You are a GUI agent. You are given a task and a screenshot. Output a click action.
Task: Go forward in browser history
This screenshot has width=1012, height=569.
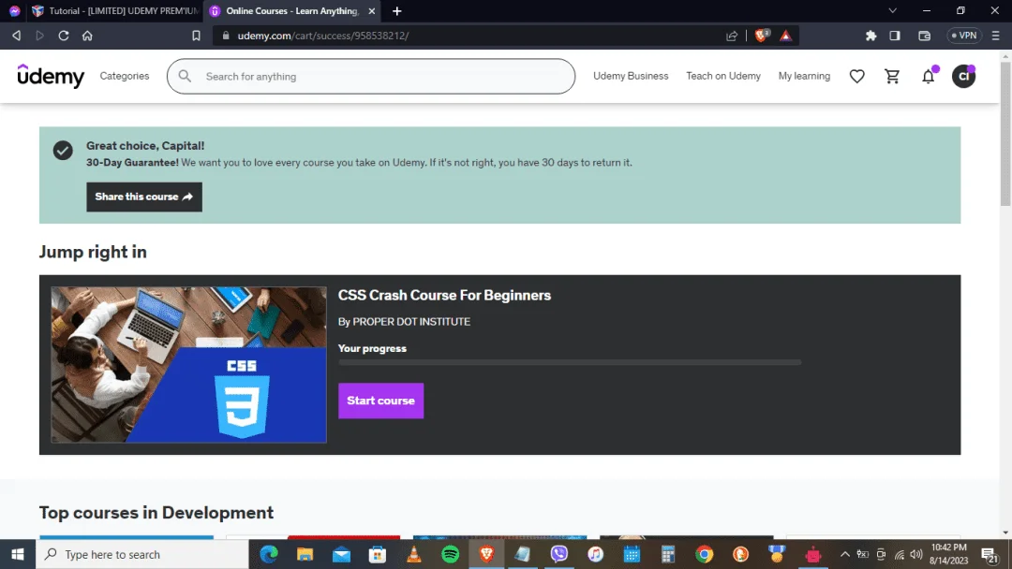pos(40,36)
